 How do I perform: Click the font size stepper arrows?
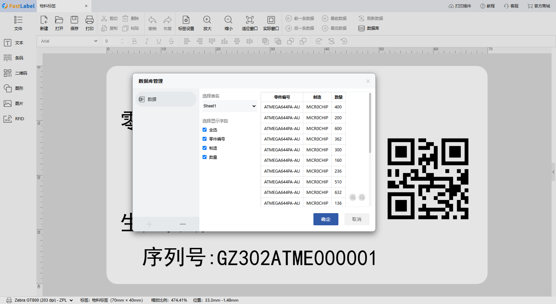point(122,41)
